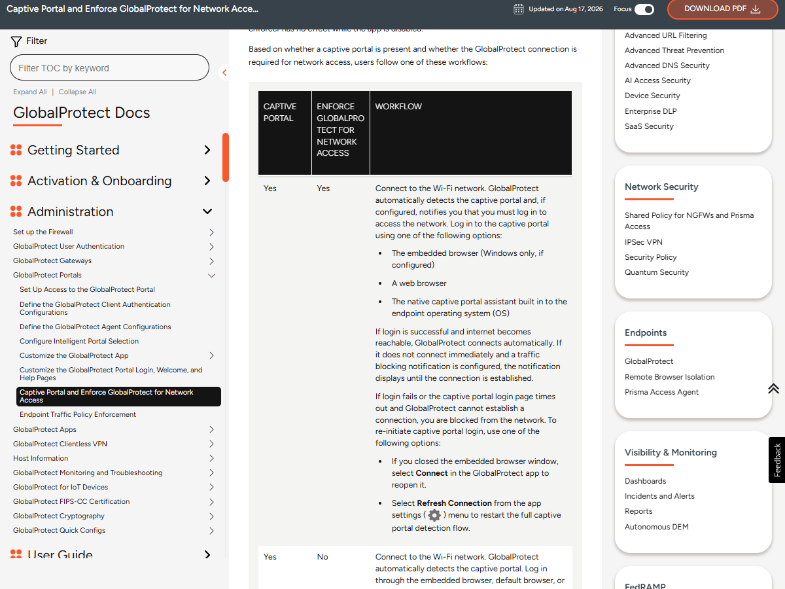
Task: Click Expand All in the TOC
Action: click(x=30, y=92)
